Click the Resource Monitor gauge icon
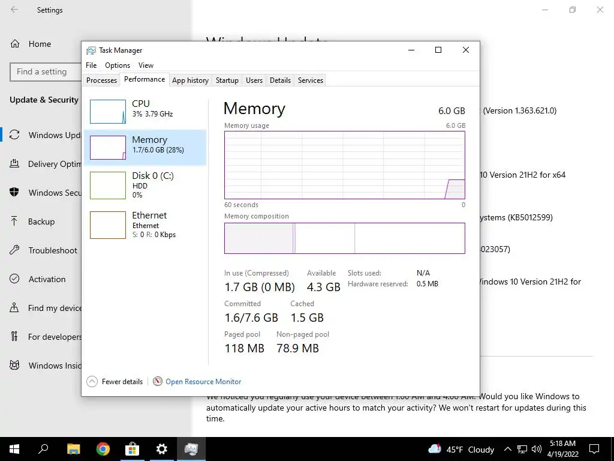The image size is (614, 461). tap(158, 381)
